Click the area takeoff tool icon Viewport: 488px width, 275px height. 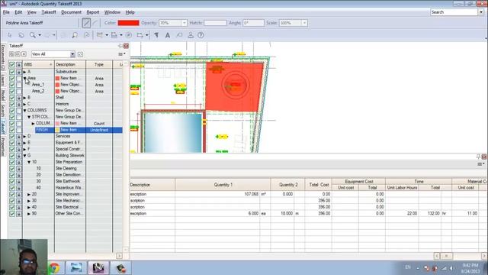coord(114,35)
